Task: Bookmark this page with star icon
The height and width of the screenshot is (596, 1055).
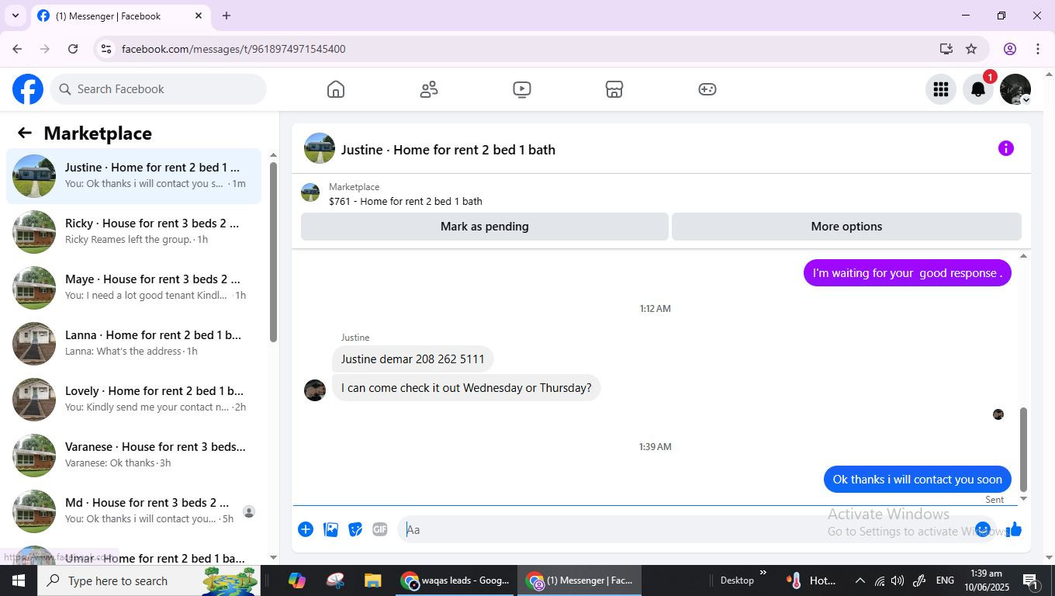Action: point(971,49)
